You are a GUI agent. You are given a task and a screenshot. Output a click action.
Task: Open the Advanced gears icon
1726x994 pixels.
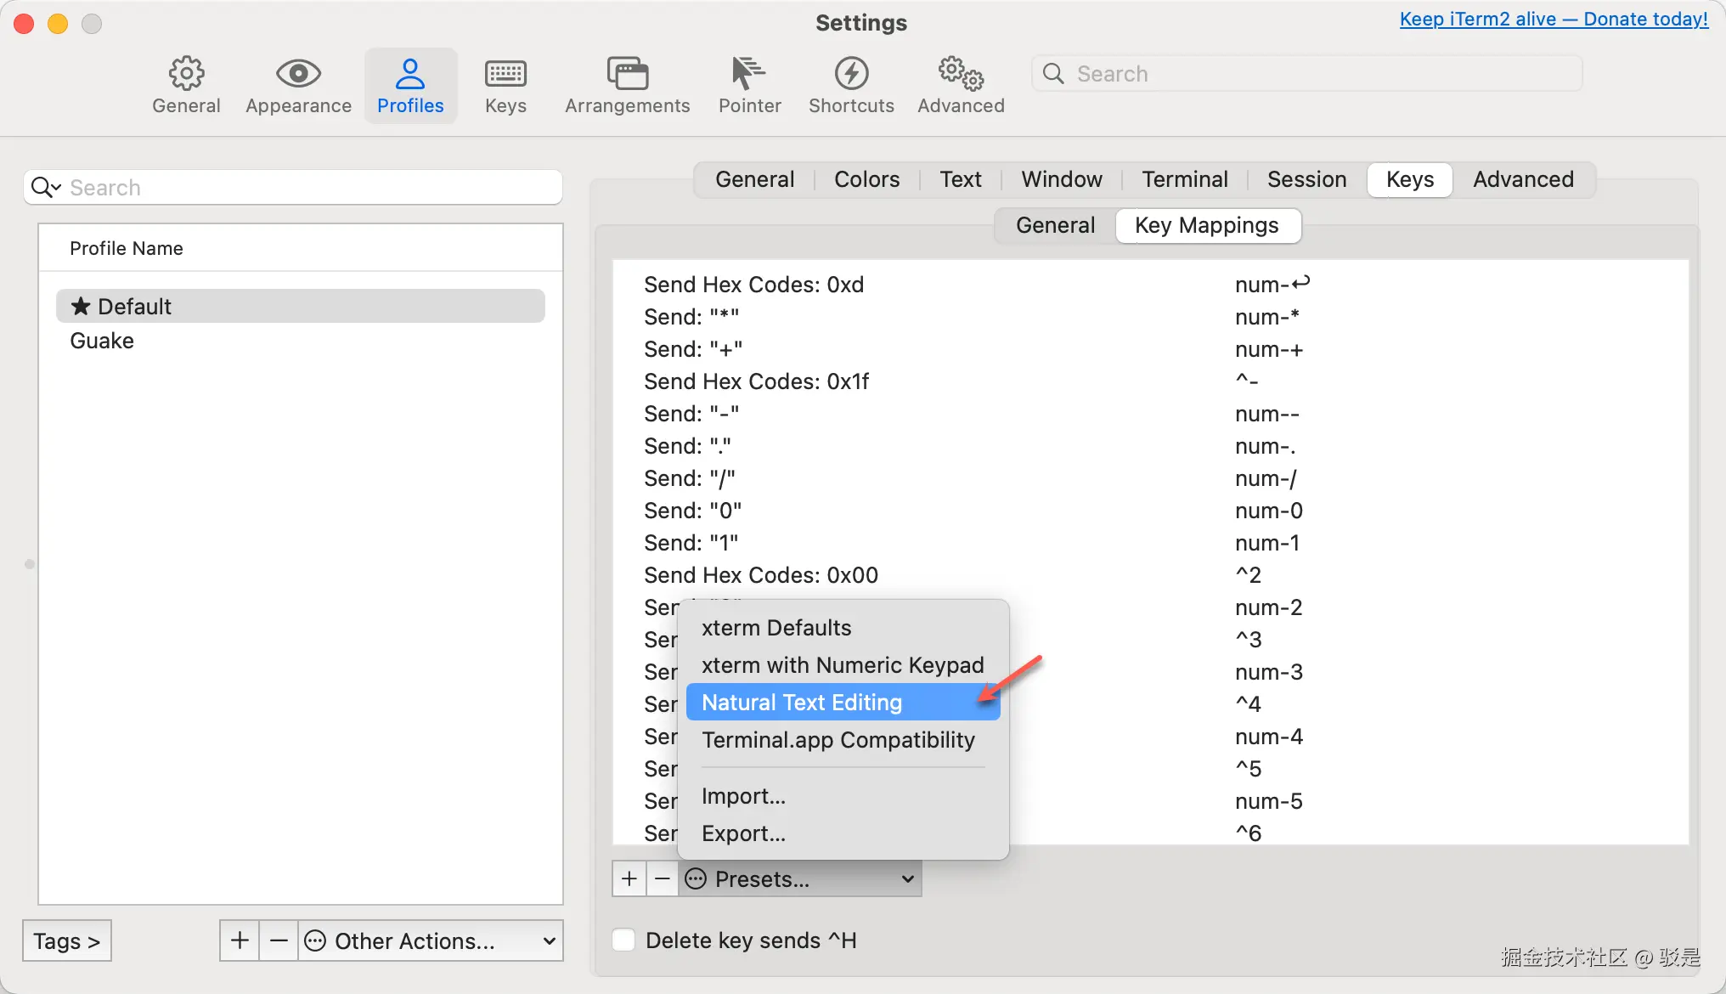(961, 75)
